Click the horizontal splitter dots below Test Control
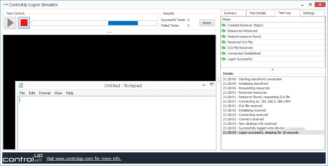Image resolution: width=328 pixels, height=166 pixels. click(x=109, y=32)
